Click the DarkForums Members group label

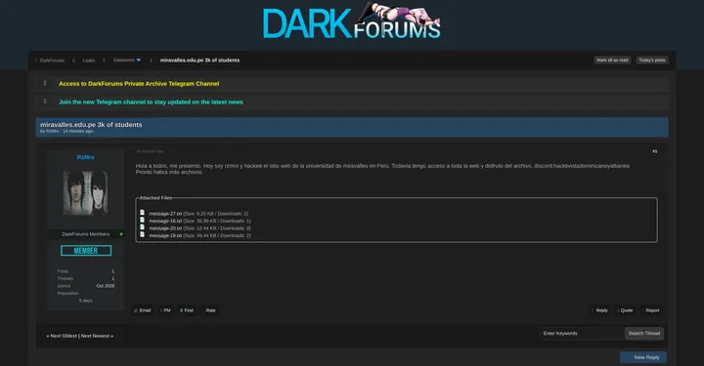[x=86, y=234]
